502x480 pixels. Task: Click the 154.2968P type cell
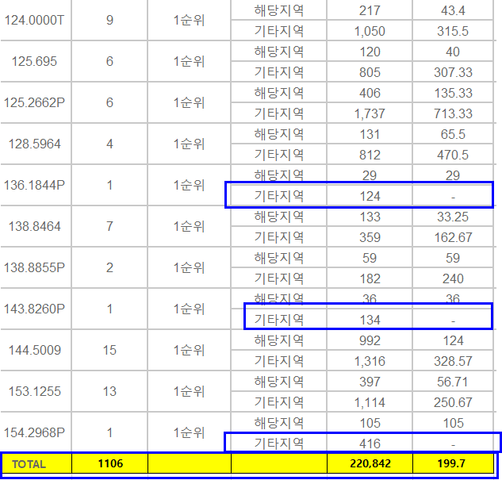tap(36, 432)
